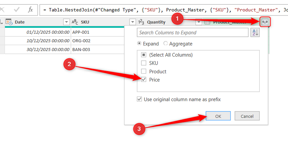Click the Quantity column 123 type icon
Image resolution: width=288 pixels, height=142 pixels.
pyautogui.click(x=141, y=22)
